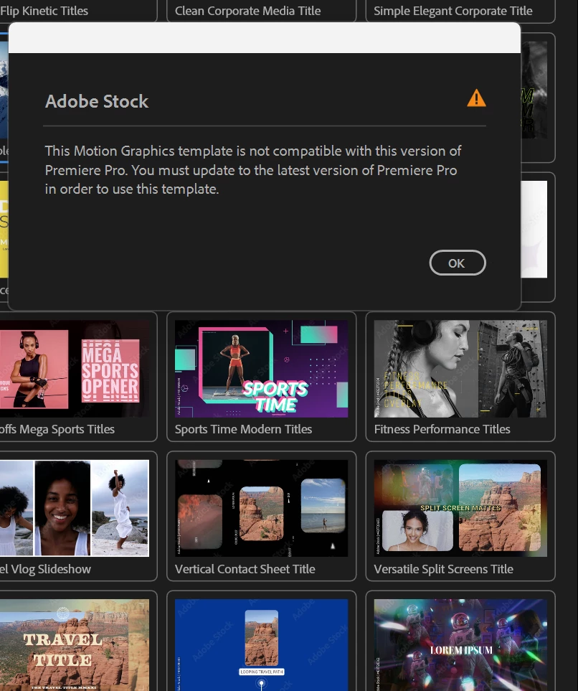This screenshot has height=691, width=578.
Task: Click the 'Vertical Contact Sheet Title' label
Action: (x=245, y=569)
